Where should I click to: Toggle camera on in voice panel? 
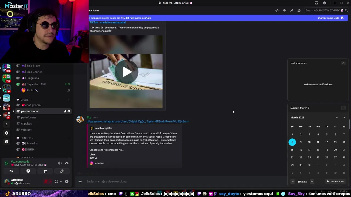click(11, 171)
